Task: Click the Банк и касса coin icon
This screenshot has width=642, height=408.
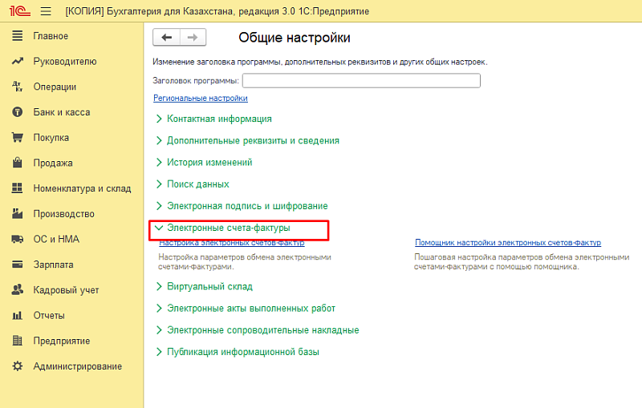Action: pyautogui.click(x=16, y=112)
